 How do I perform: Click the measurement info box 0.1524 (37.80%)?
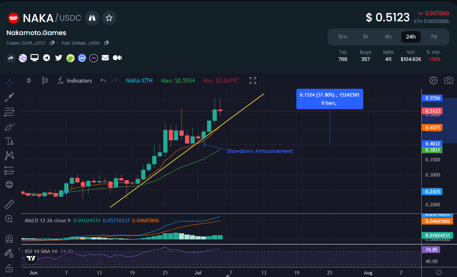tap(330, 99)
